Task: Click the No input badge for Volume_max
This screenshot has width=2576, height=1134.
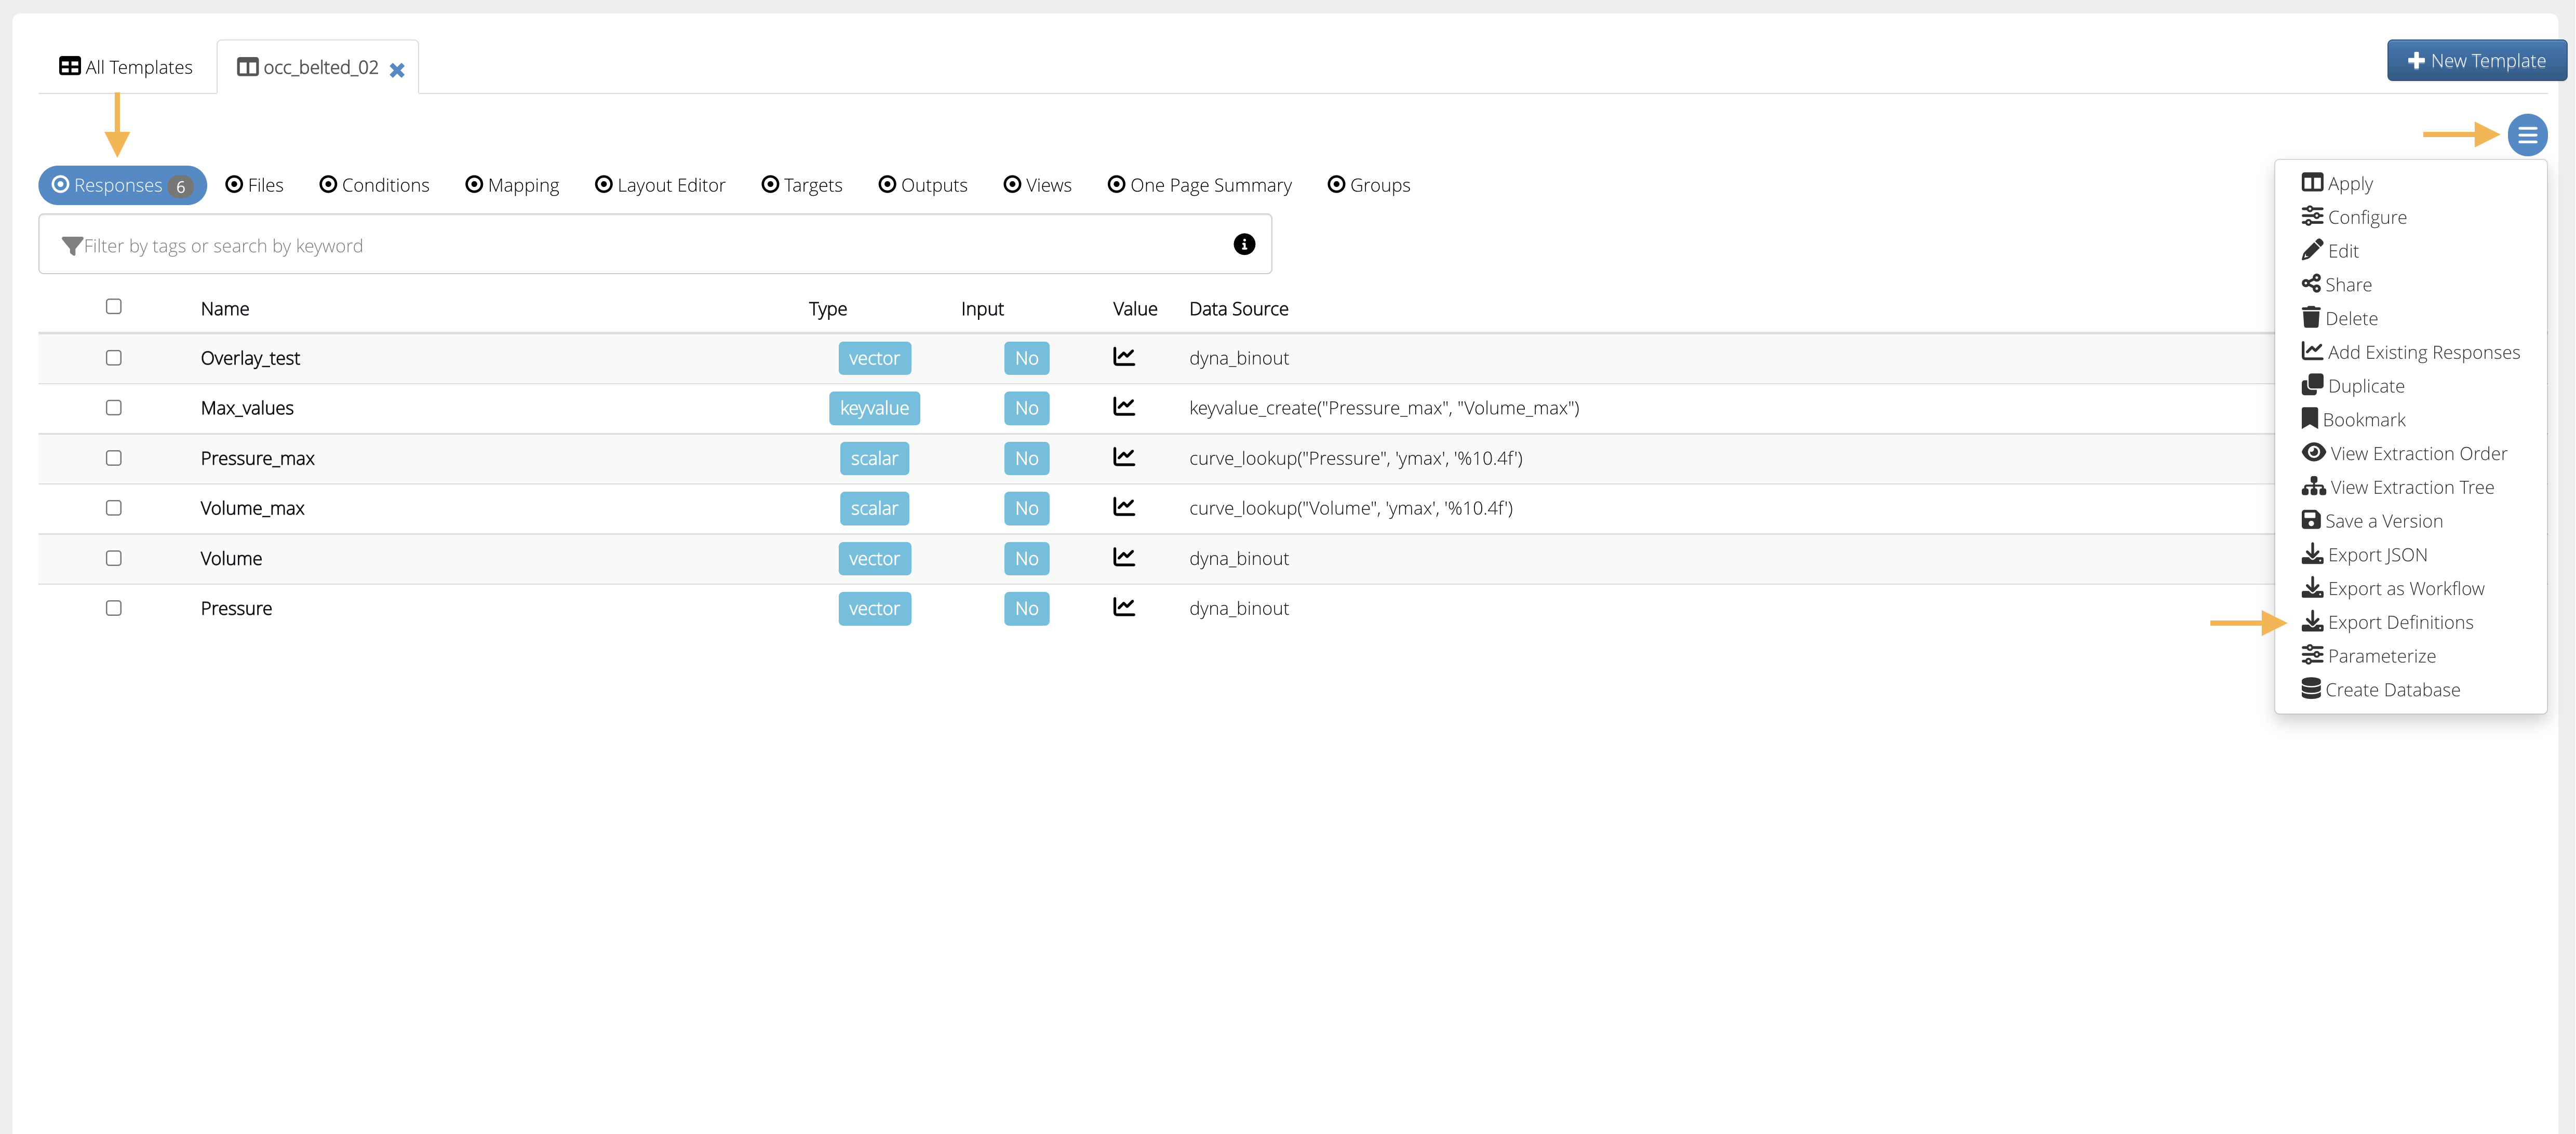Action: click(x=1026, y=508)
